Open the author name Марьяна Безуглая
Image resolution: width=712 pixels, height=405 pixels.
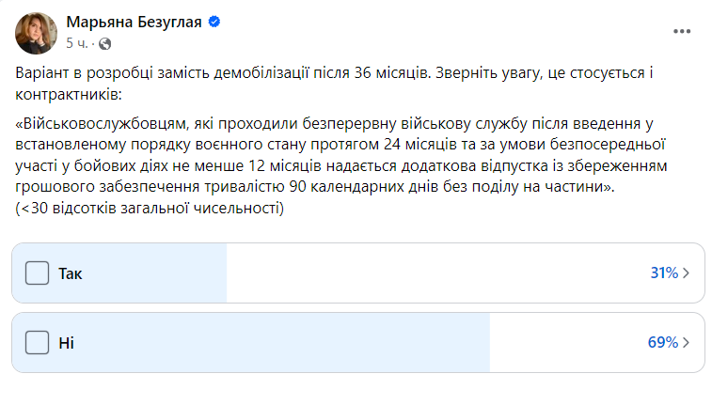coord(134,23)
